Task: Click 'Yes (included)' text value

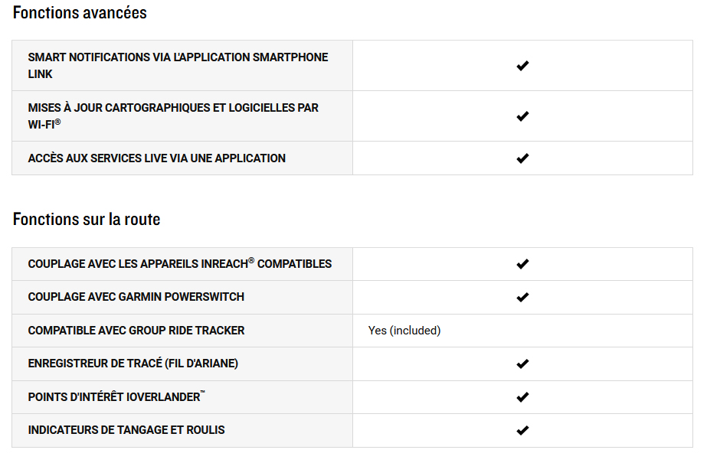Action: (x=404, y=331)
